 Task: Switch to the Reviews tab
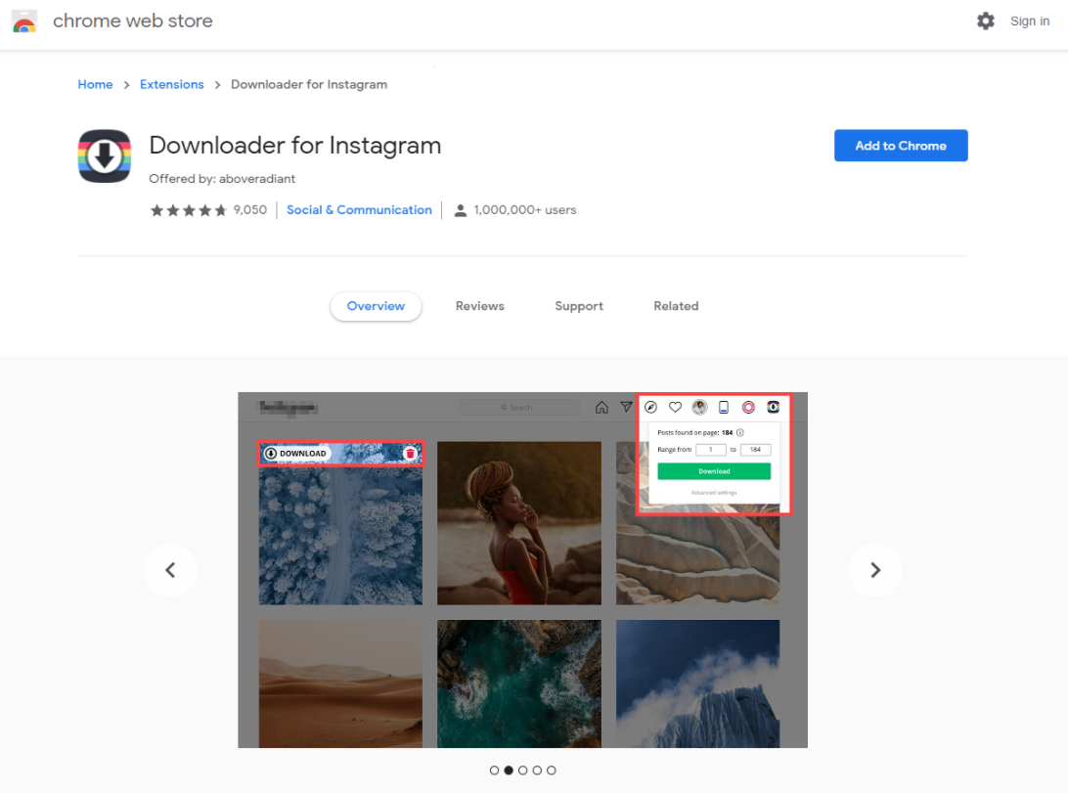point(480,306)
